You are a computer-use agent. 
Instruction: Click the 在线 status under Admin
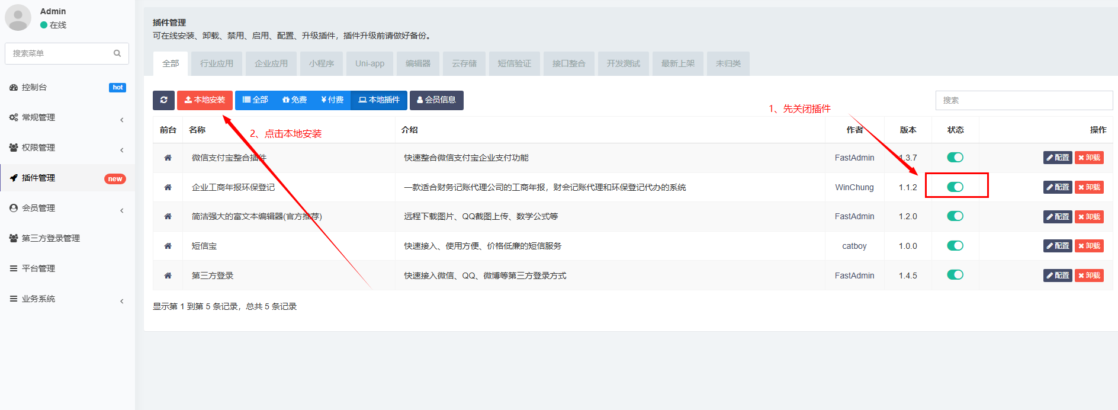click(53, 25)
